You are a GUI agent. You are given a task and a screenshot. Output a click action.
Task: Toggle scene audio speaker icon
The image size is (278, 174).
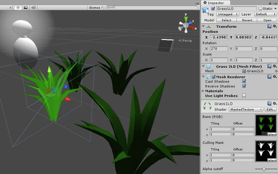coord(33,7)
